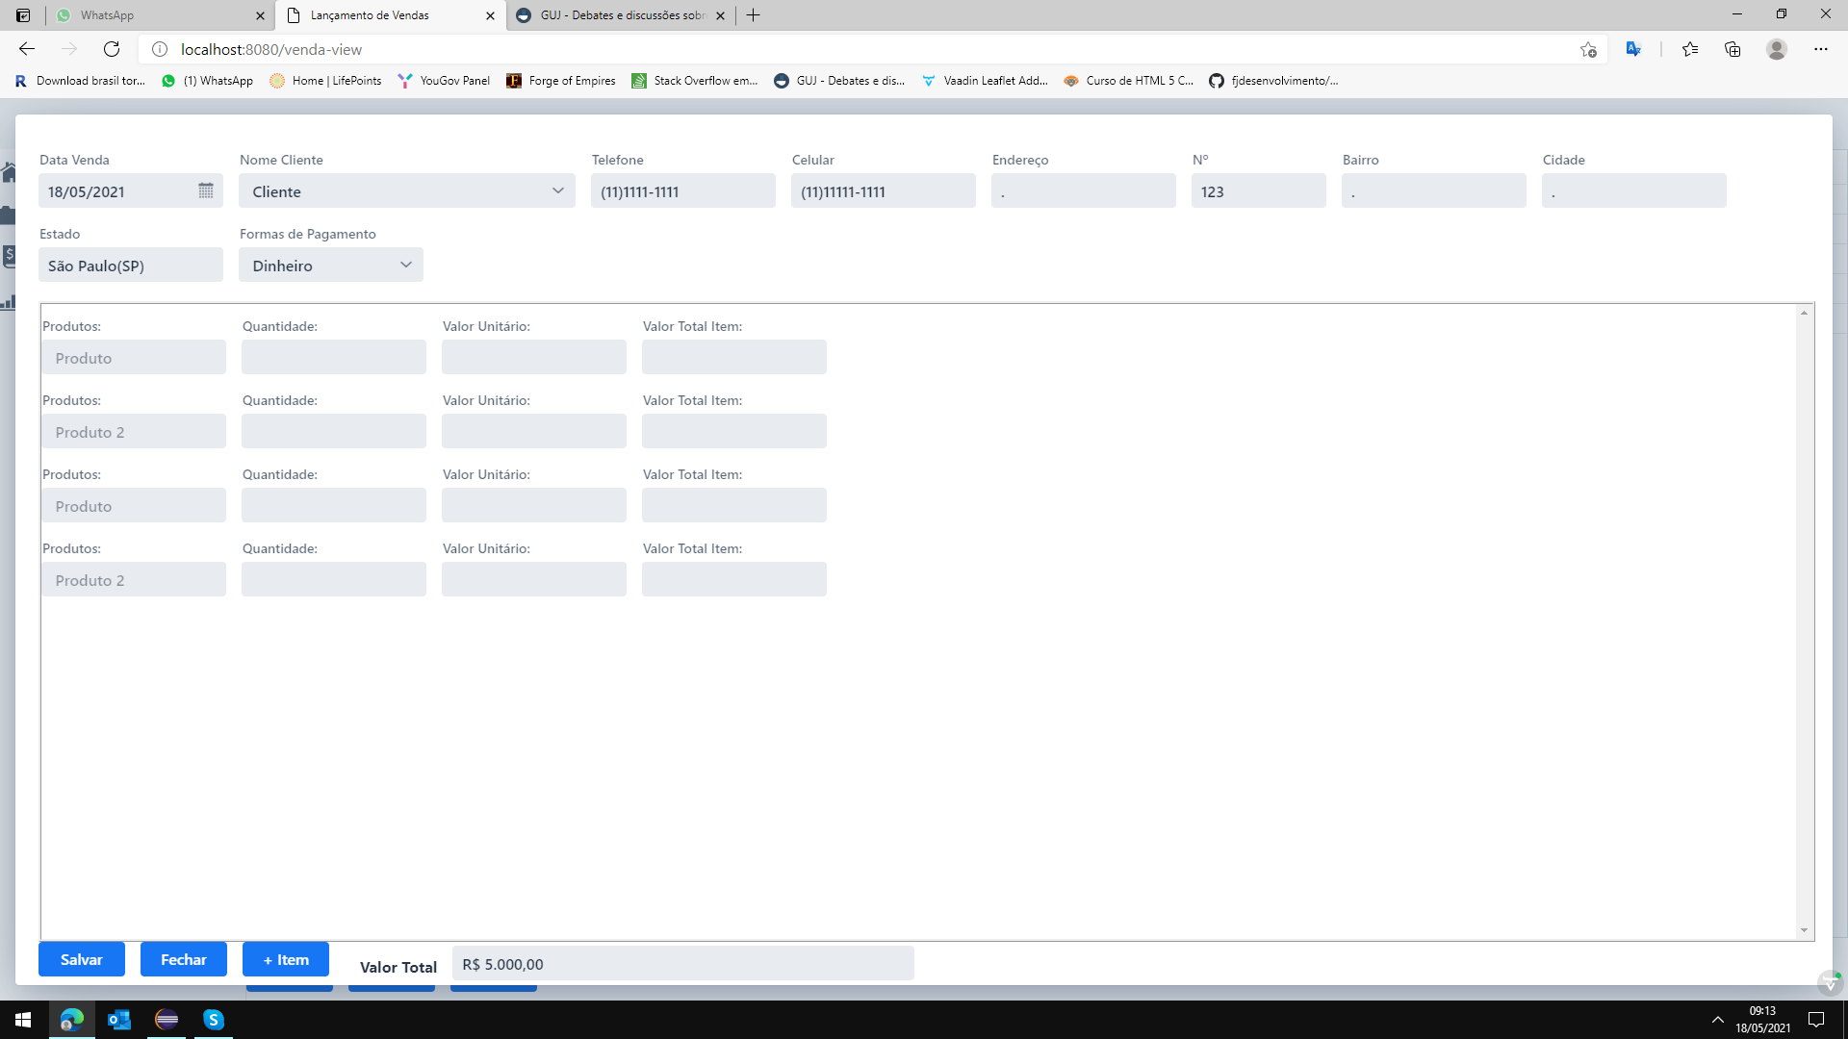Click the second row Valor Unitário field
This screenshot has width=1848, height=1039.
534,431
